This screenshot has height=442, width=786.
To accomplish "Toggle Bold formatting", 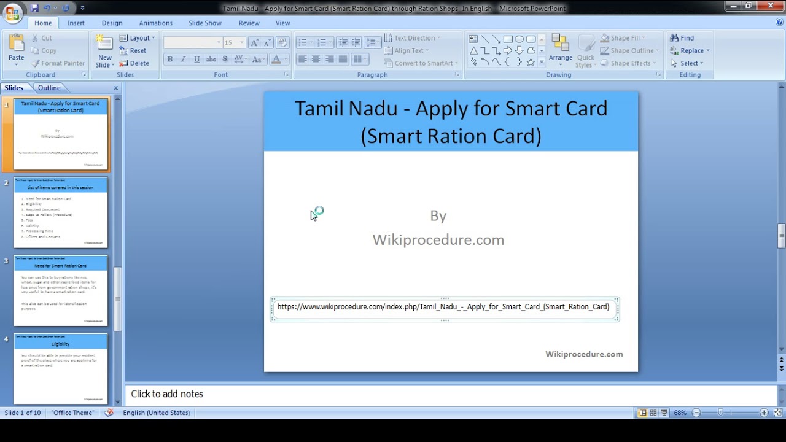I will (169, 59).
